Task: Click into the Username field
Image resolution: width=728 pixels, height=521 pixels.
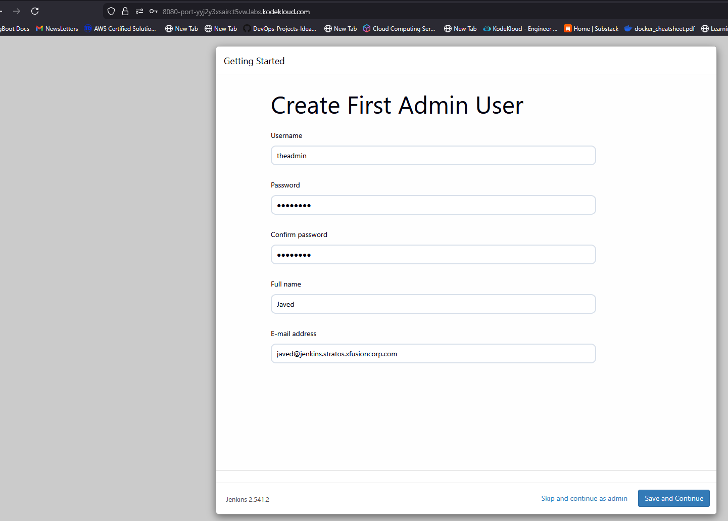Action: coord(433,156)
